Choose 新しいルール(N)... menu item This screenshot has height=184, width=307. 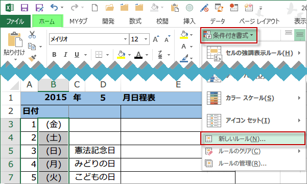click(x=253, y=139)
